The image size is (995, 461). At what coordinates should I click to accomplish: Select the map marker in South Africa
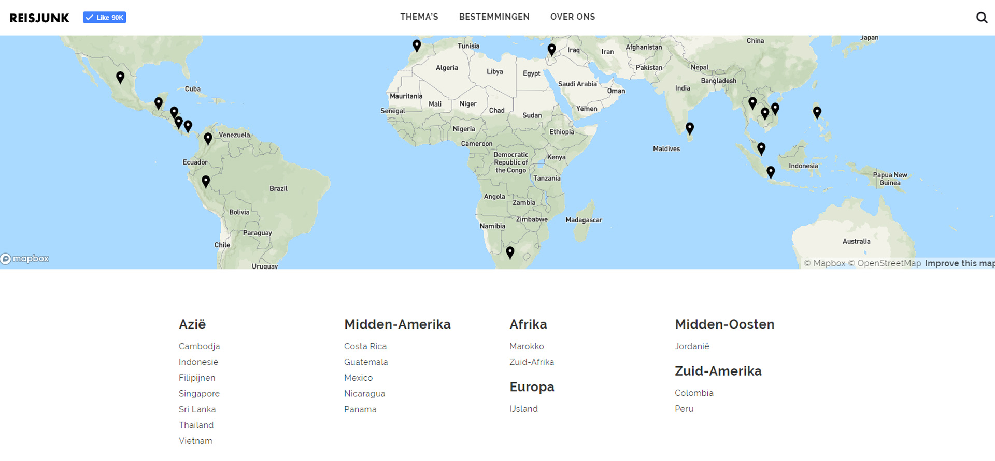tap(510, 252)
